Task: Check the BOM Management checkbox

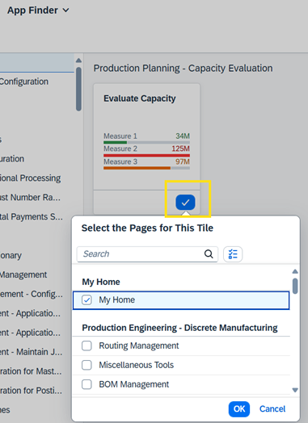Action: coord(86,384)
